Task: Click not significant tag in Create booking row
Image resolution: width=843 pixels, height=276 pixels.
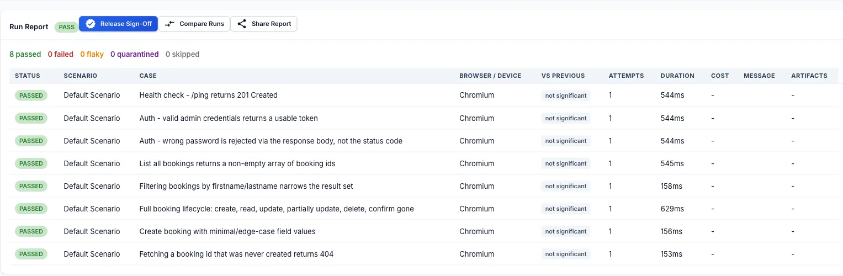Action: (x=566, y=231)
